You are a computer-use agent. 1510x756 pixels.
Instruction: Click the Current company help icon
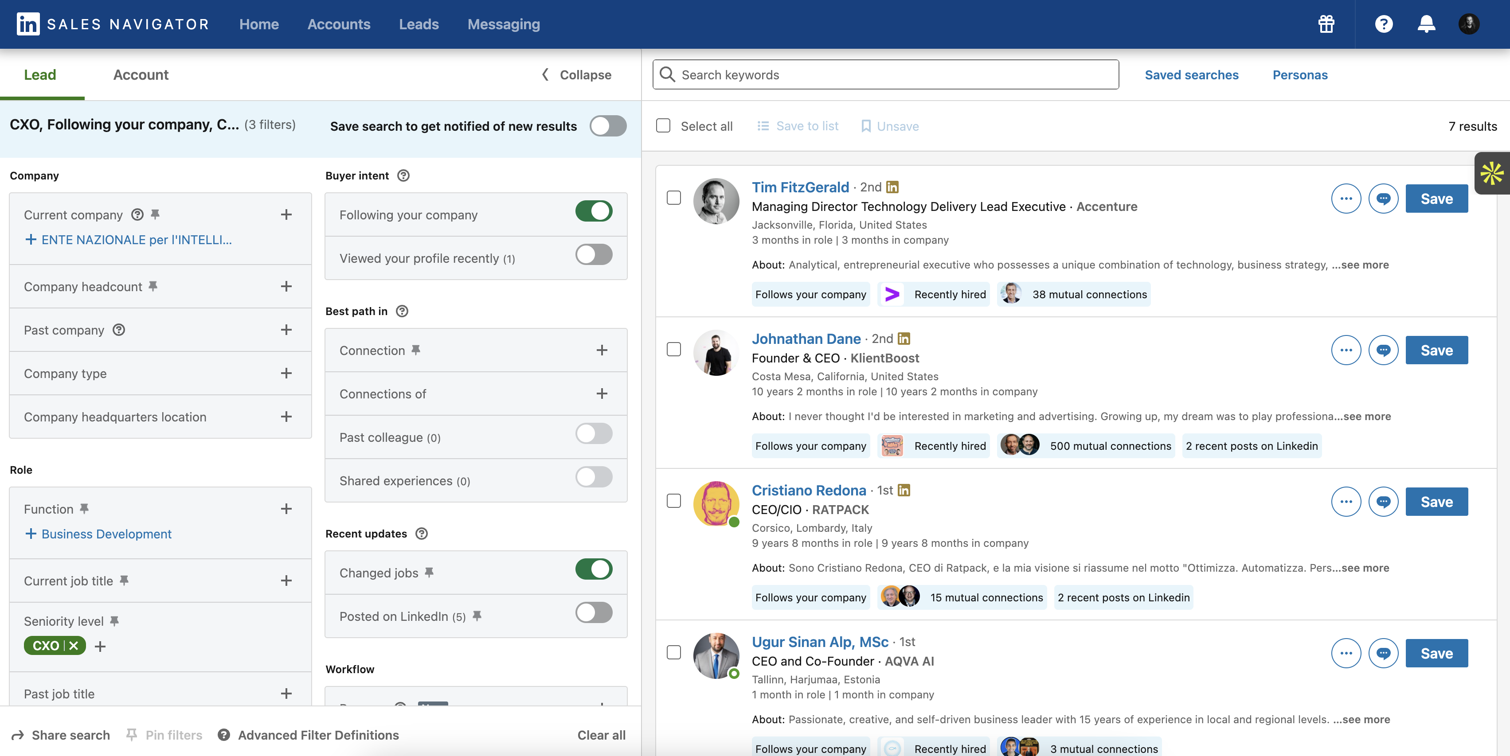137,214
